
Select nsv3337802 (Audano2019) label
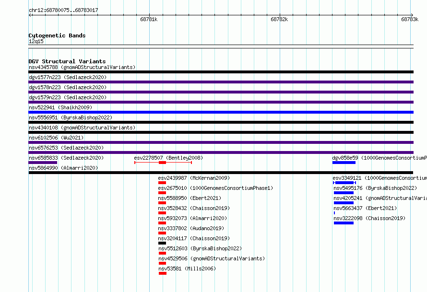191,228
